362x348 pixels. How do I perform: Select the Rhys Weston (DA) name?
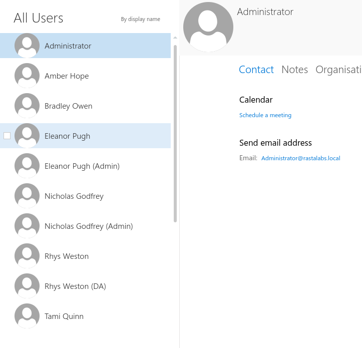(x=75, y=286)
